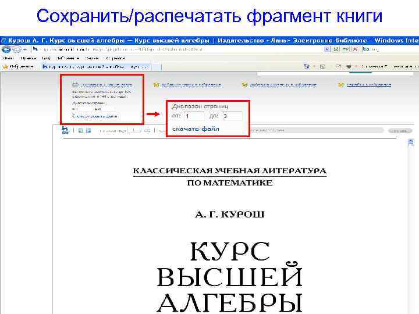Click the printer icon in command bar
419x314 pixels.
[x=349, y=66]
